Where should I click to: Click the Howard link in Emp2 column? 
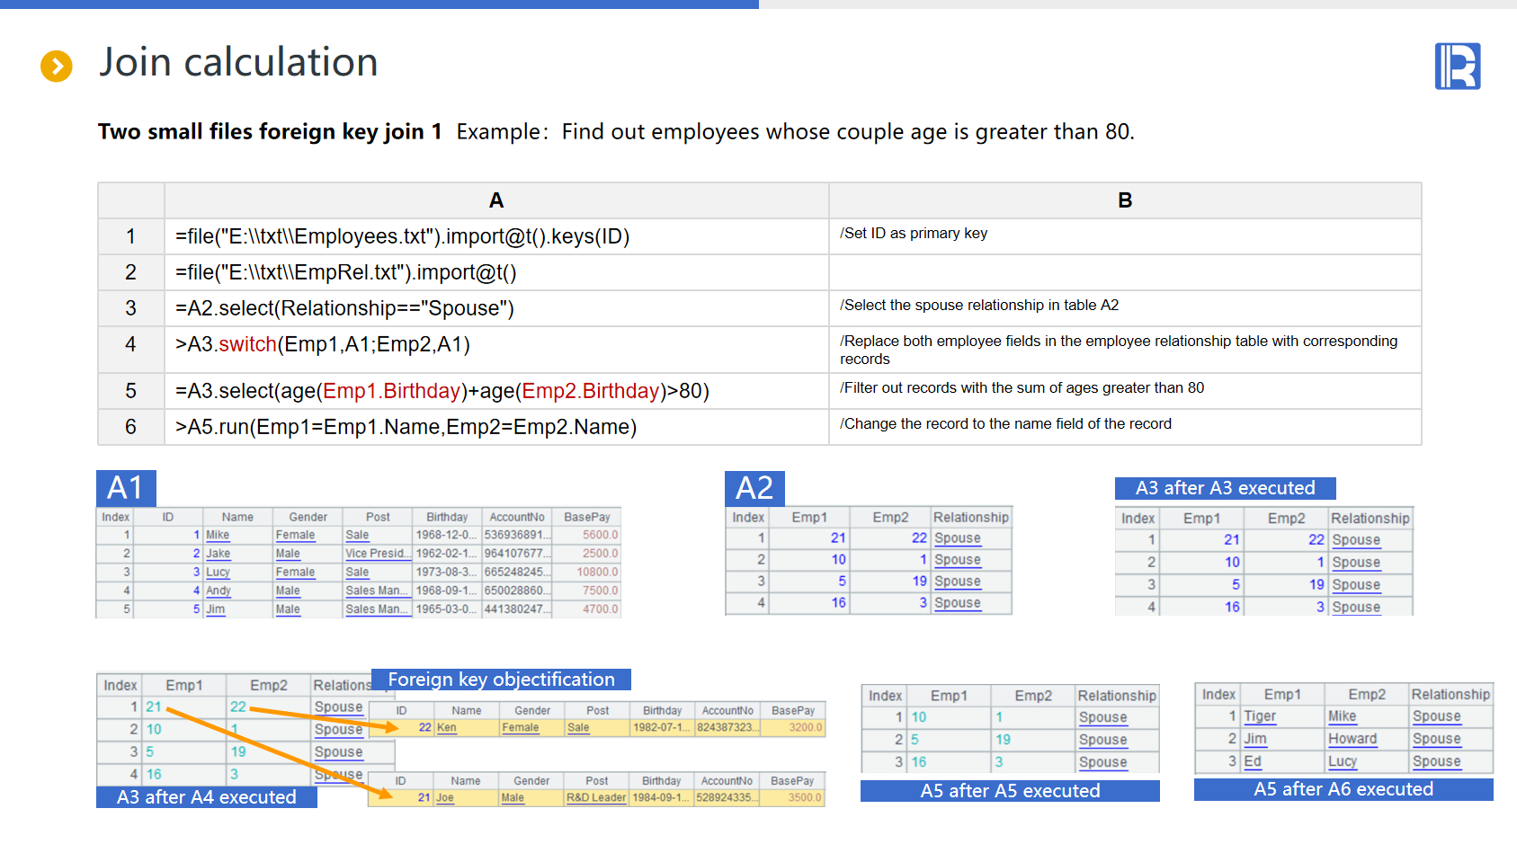(1352, 739)
